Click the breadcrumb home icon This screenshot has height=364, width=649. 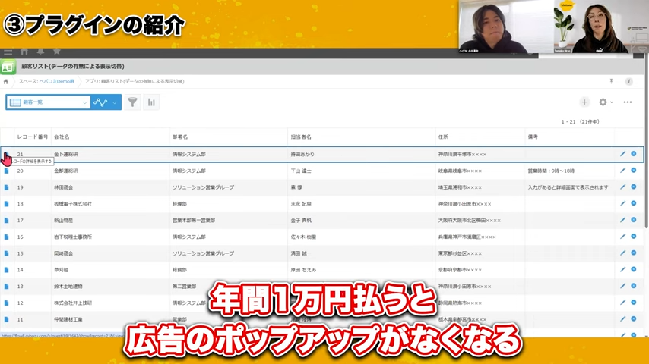[x=6, y=82]
